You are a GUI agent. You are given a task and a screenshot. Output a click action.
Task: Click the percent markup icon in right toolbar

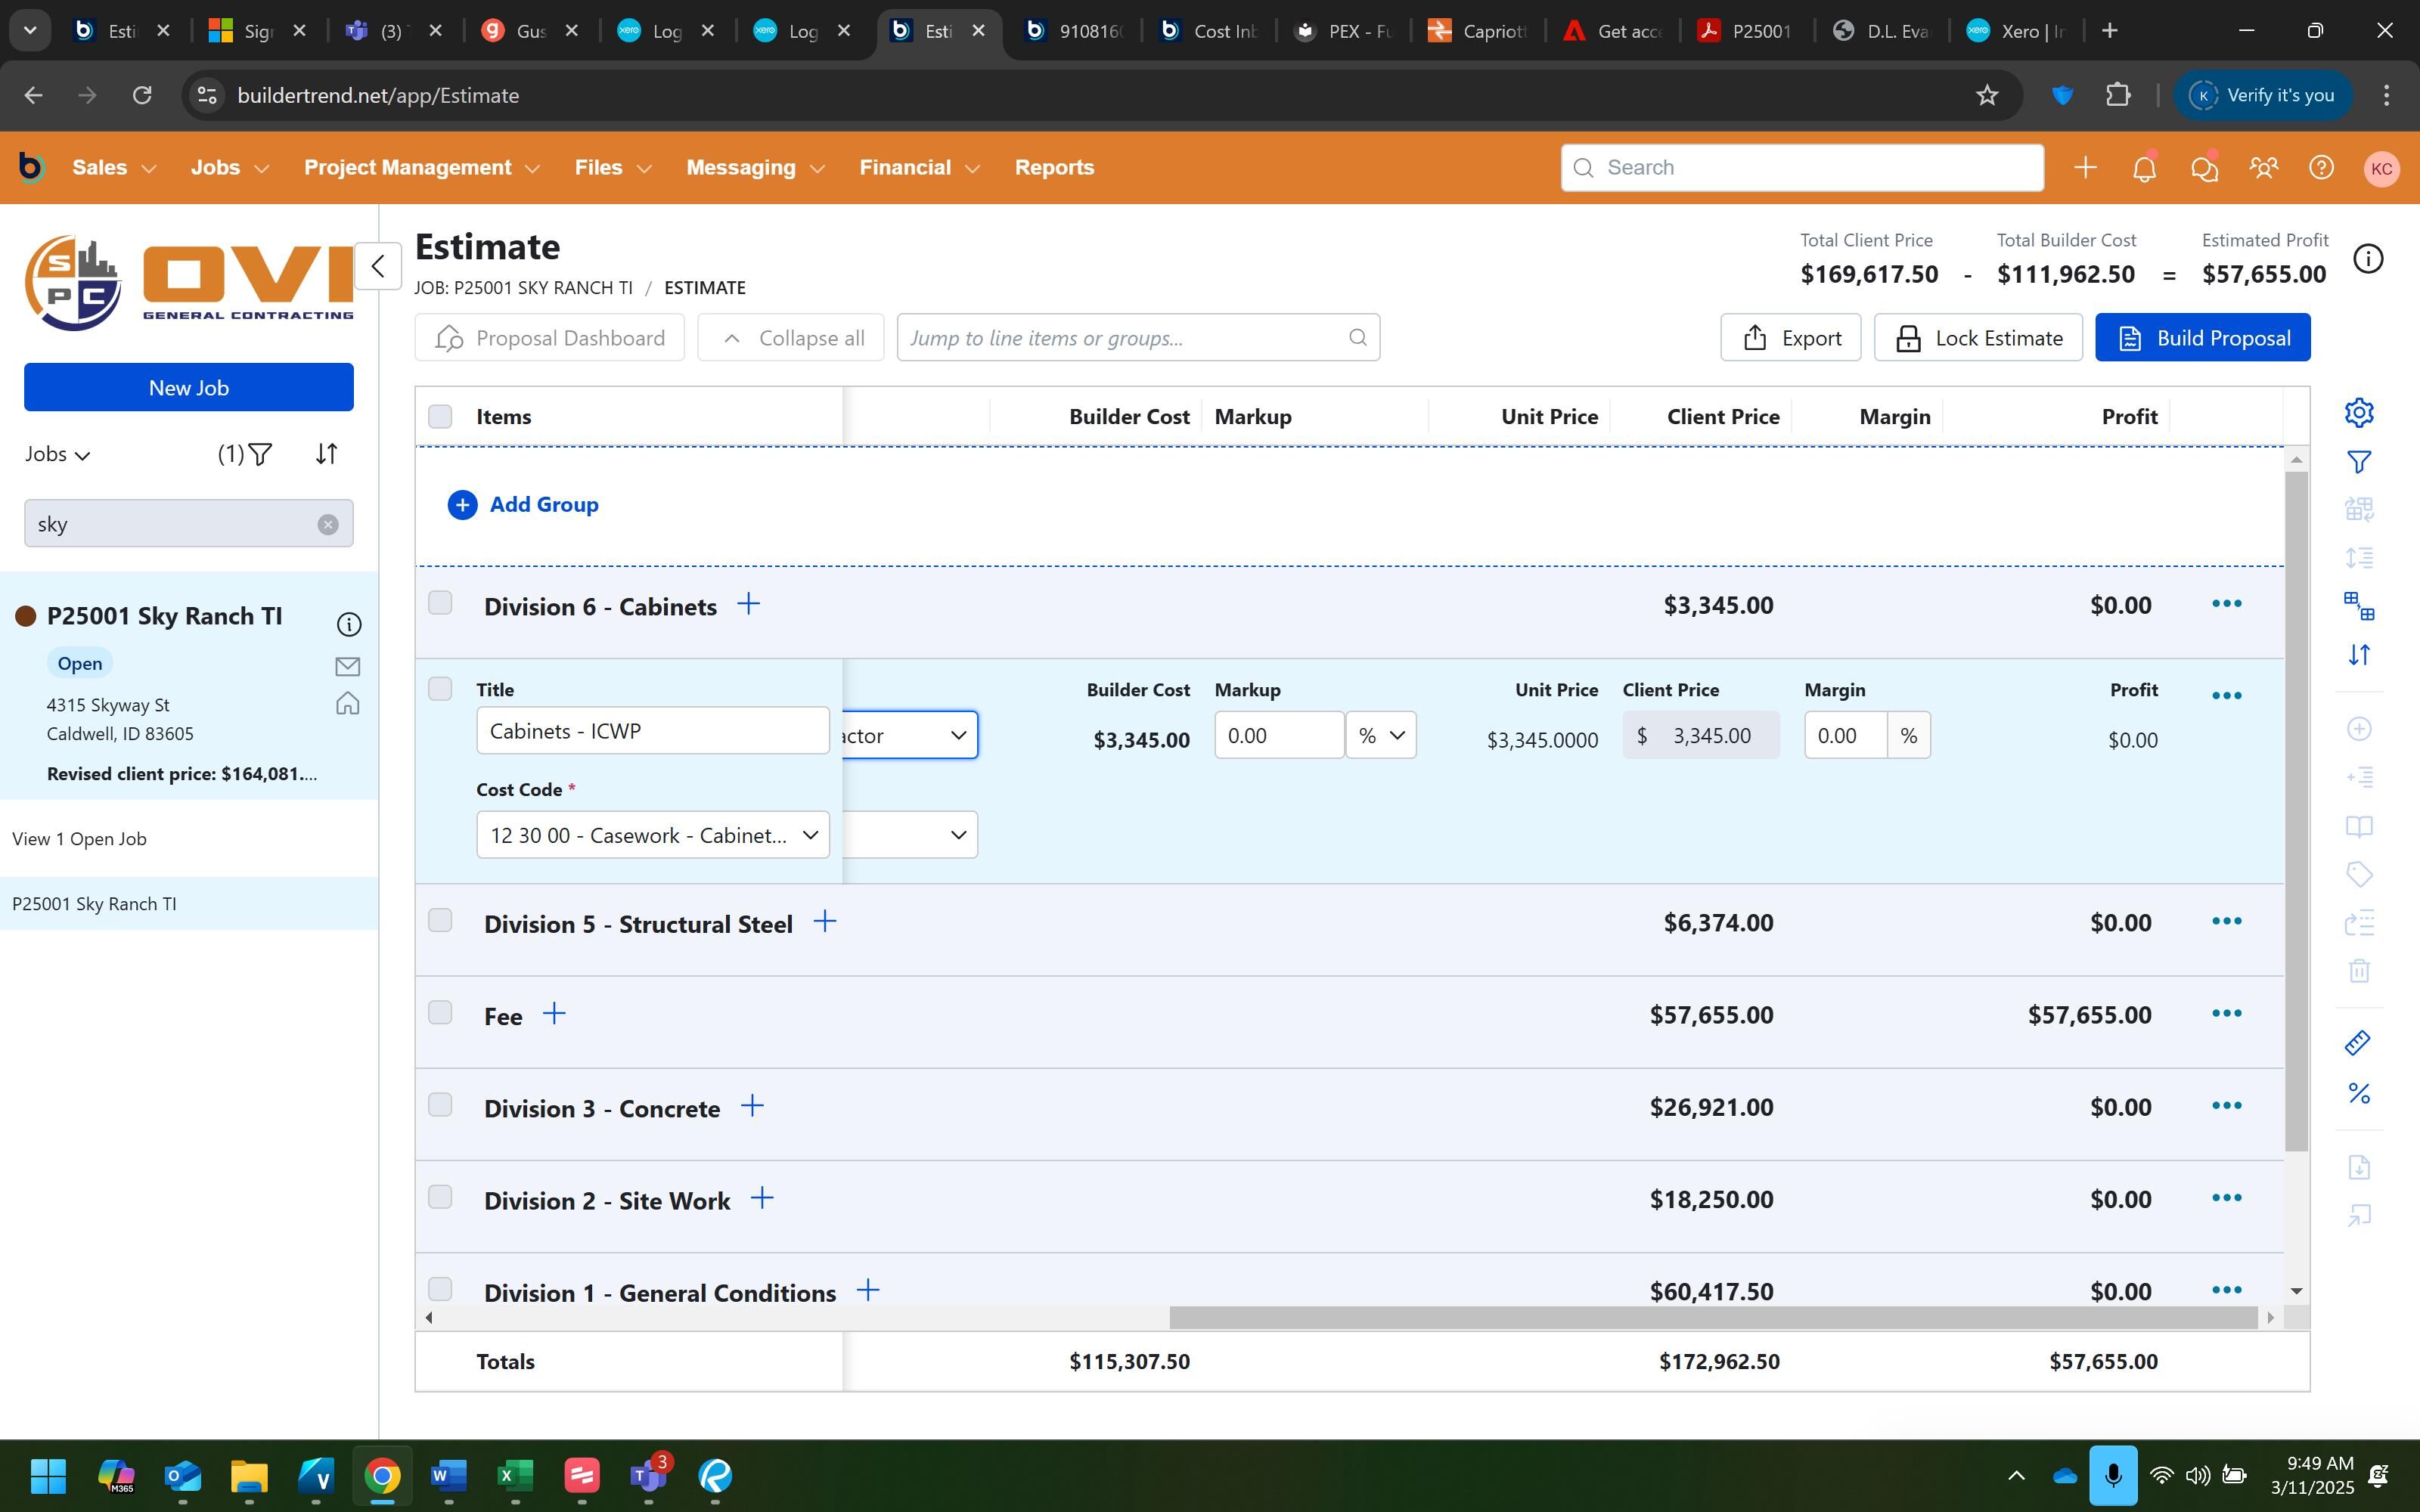(x=2359, y=1093)
